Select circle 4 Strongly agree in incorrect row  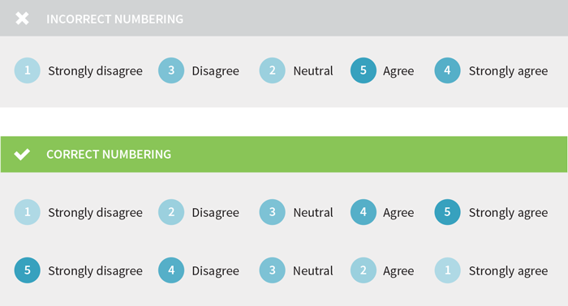(x=447, y=70)
